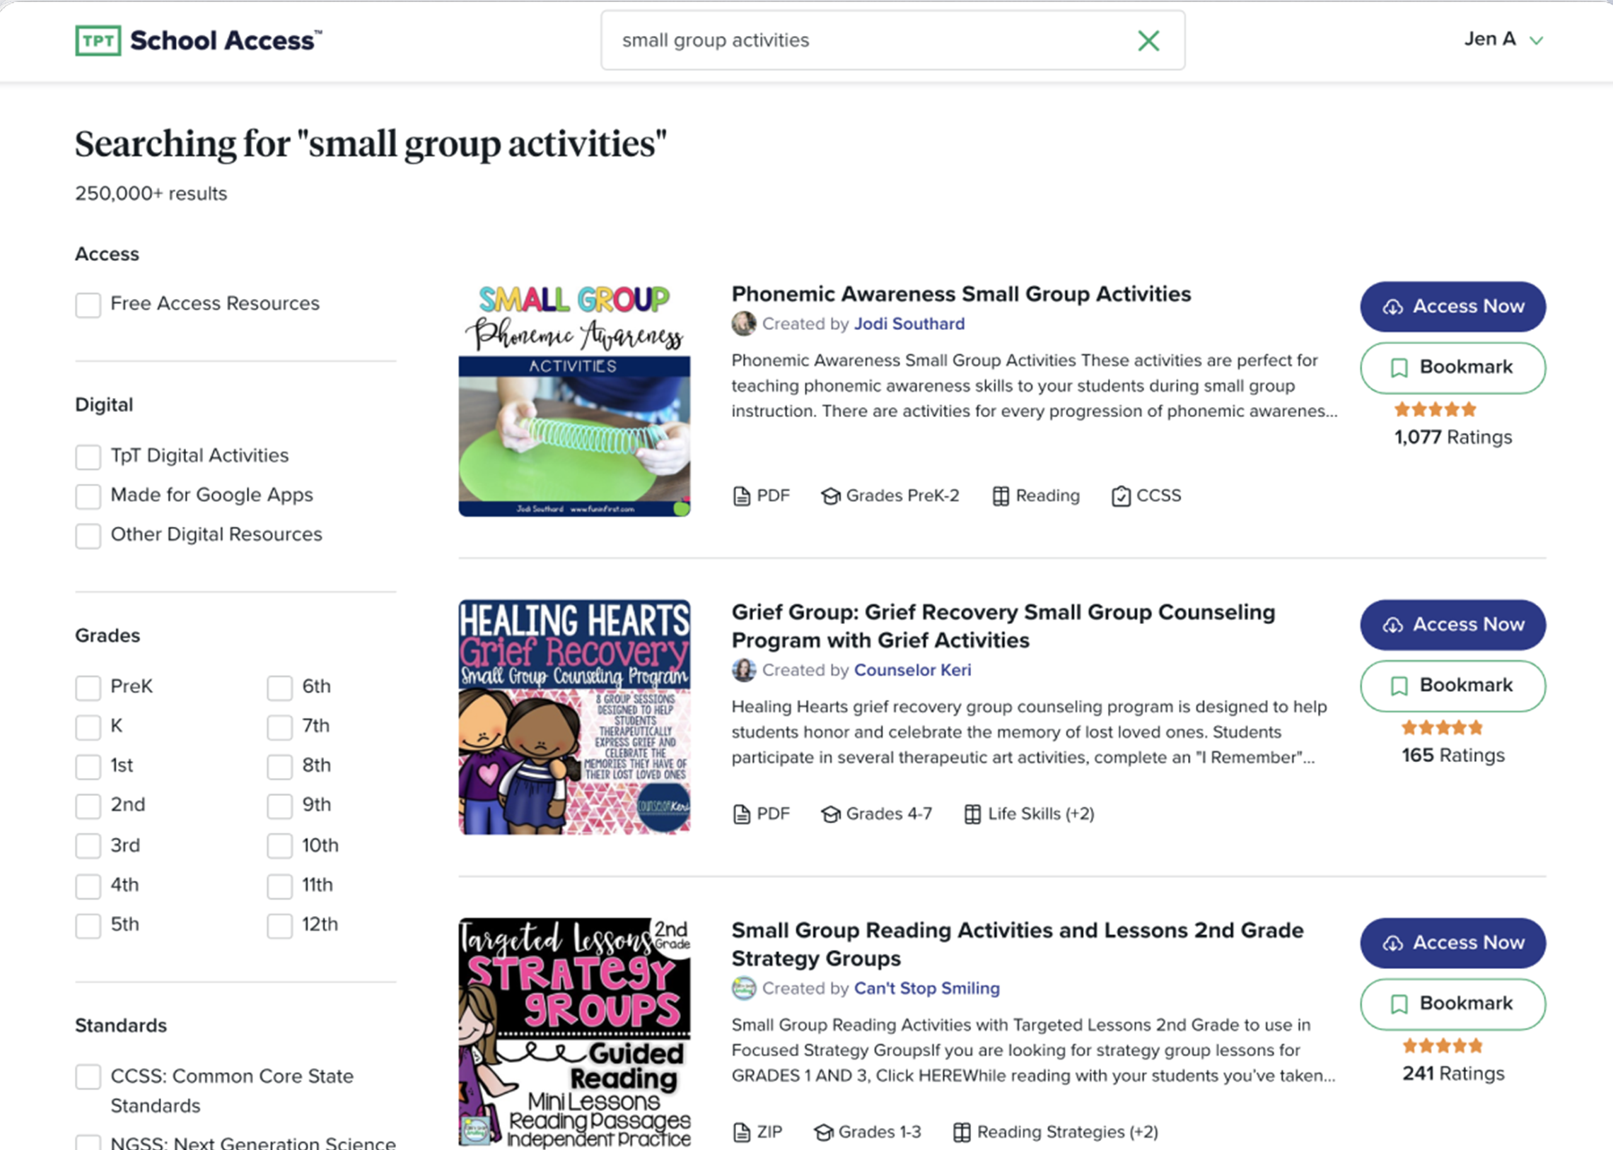The width and height of the screenshot is (1613, 1150).
Task: Toggle the 7th grade filter
Action: pos(279,727)
